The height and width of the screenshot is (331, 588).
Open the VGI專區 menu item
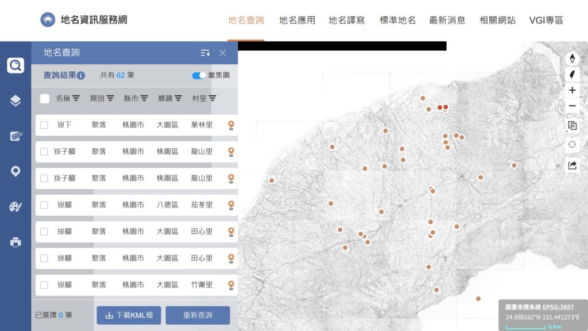pos(546,20)
